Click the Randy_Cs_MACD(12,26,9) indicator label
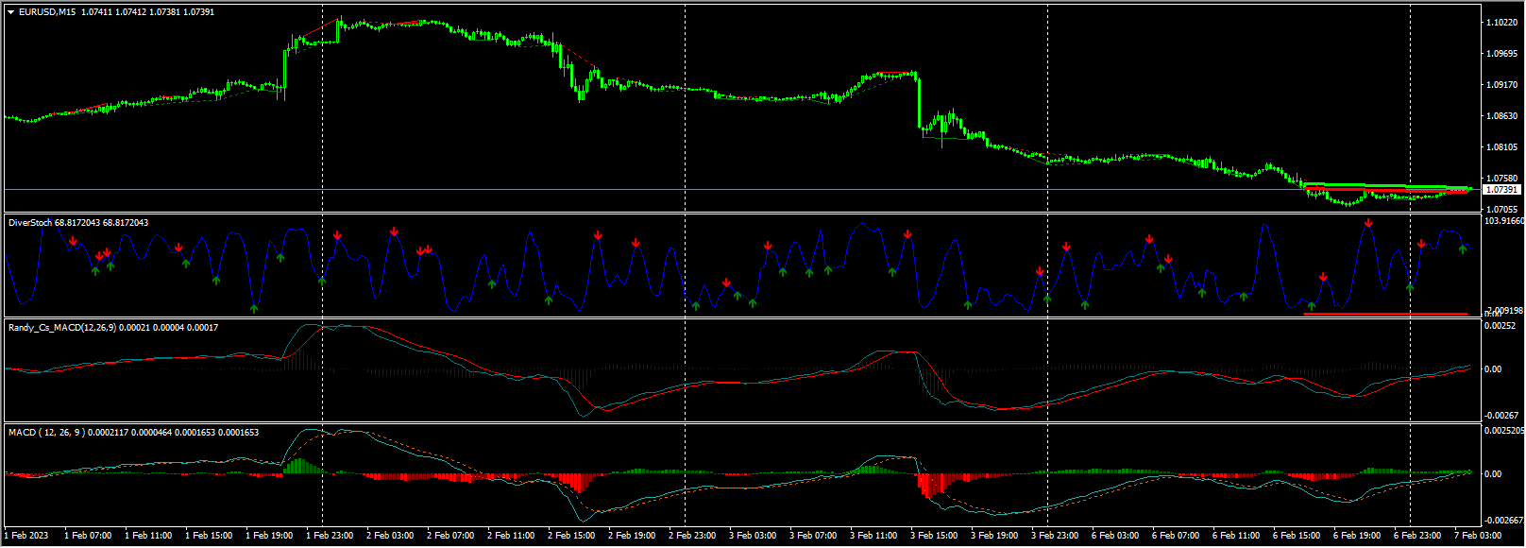This screenshot has height=548, width=1526. click(x=113, y=328)
